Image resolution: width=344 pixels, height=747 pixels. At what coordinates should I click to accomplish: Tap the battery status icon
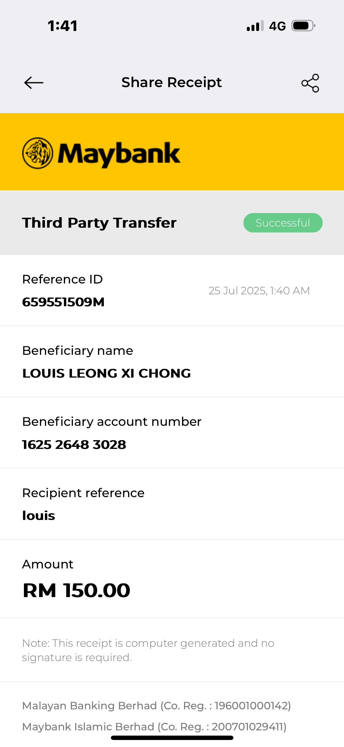(303, 26)
